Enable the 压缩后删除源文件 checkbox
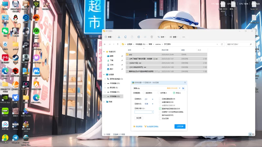Viewport: 262px width, 147px height. coord(160,99)
